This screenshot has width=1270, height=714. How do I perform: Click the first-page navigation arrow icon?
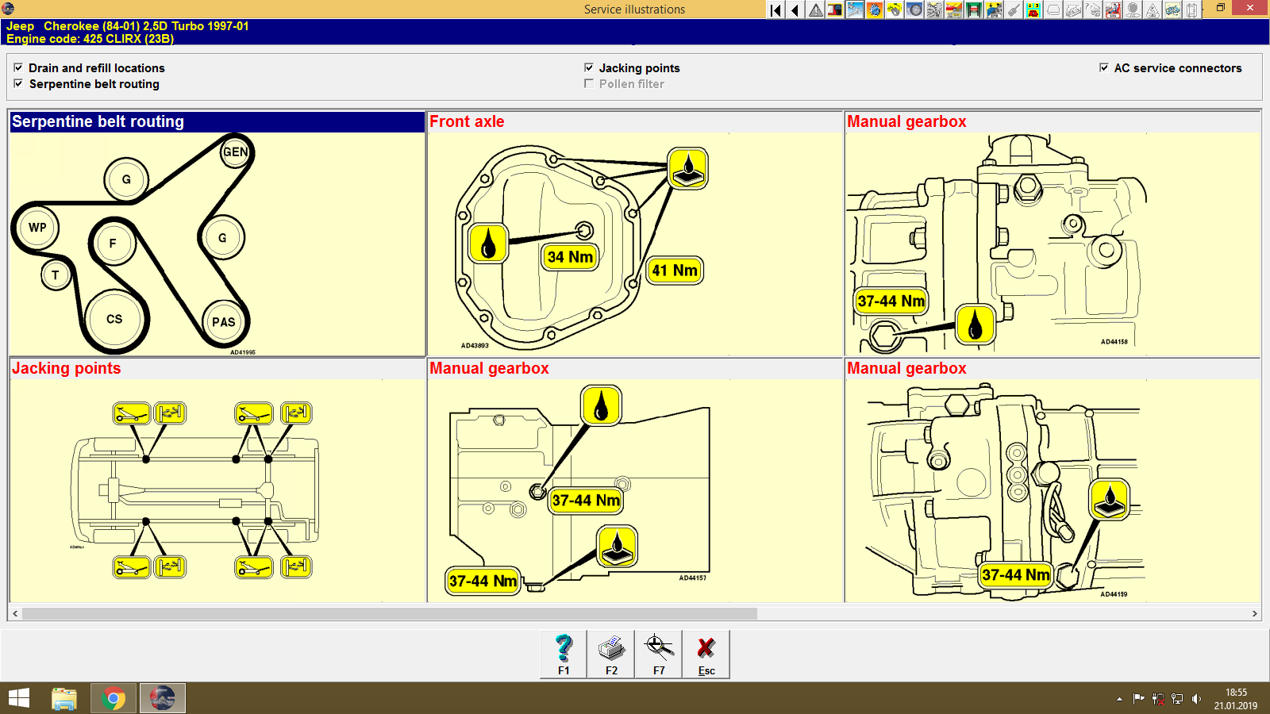click(x=775, y=10)
